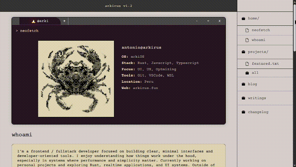Viewport: 296px width, 167px height.
Task: Open the featured.txt file label
Action: pyautogui.click(x=265, y=64)
